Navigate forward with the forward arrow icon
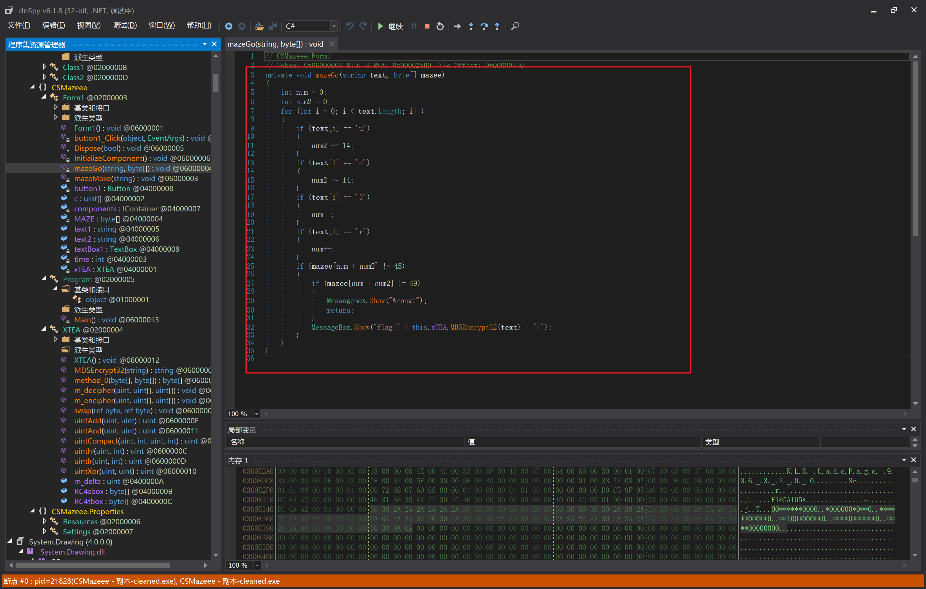The image size is (926, 589). 242,26
